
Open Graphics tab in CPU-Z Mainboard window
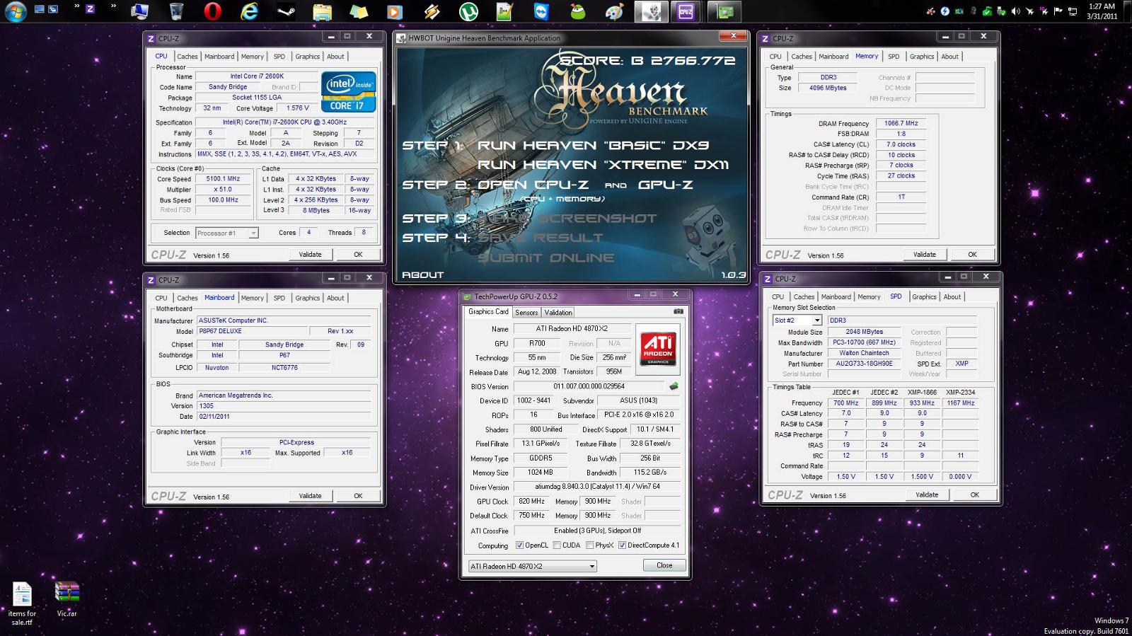coord(308,298)
